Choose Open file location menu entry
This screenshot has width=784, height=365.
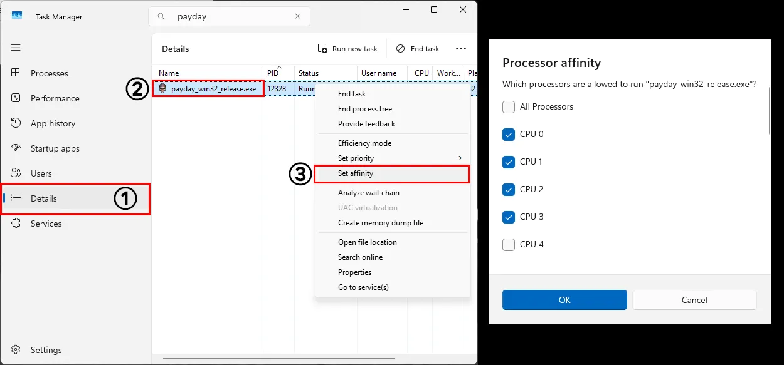point(367,242)
